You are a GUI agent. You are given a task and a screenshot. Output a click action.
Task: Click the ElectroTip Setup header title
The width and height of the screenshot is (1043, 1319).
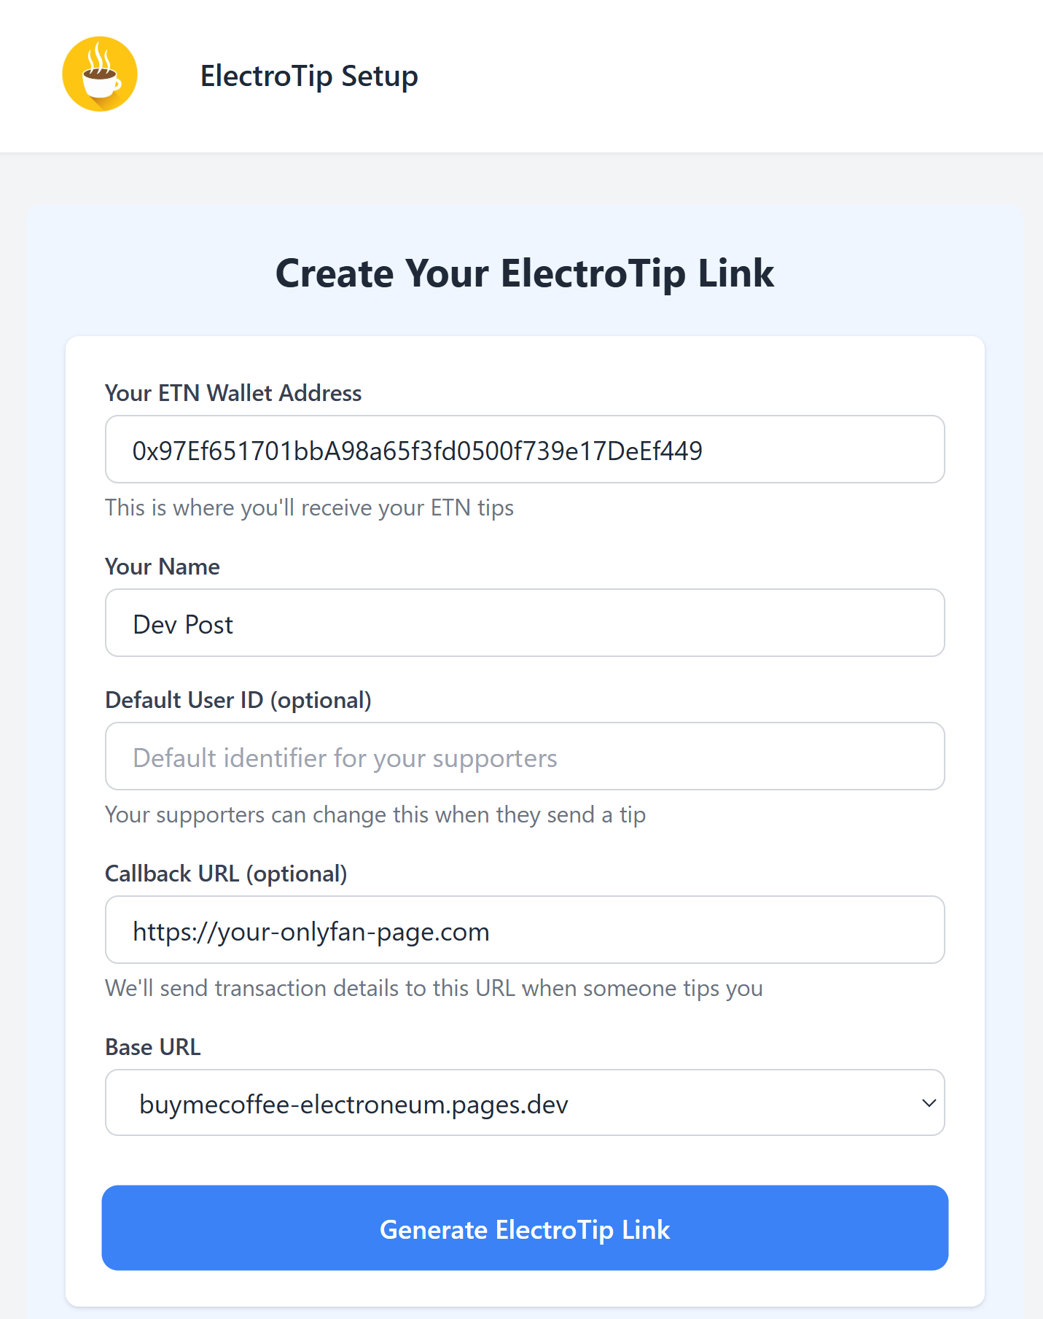pos(309,76)
